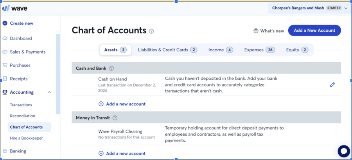Open Transactions in the sidebar
The height and width of the screenshot is (160, 352).
pyautogui.click(x=21, y=105)
